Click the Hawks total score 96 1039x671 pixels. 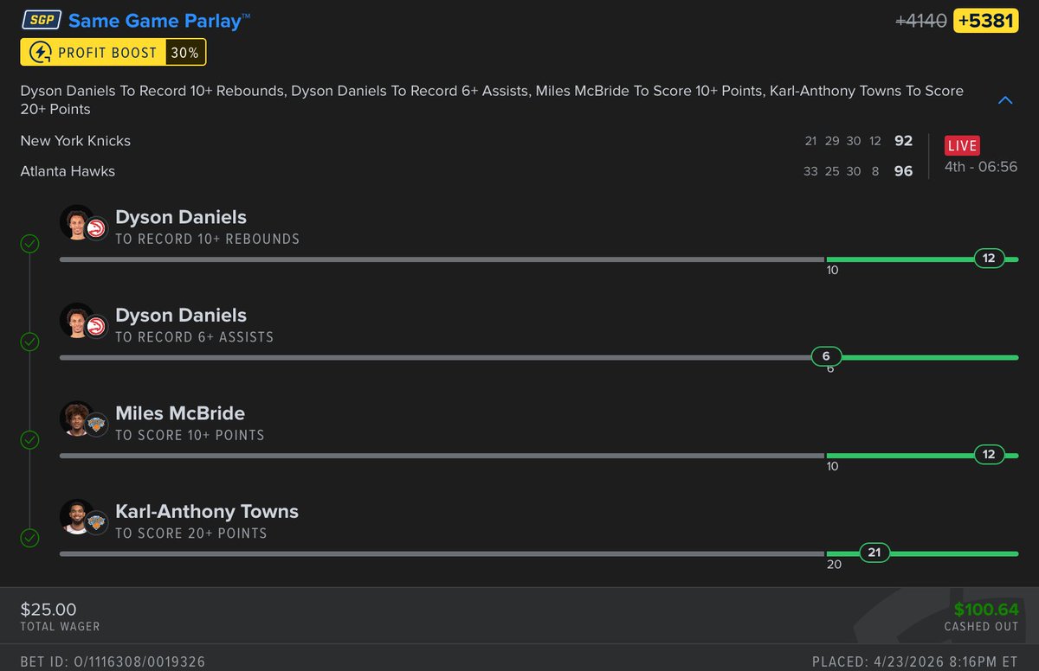pos(903,171)
